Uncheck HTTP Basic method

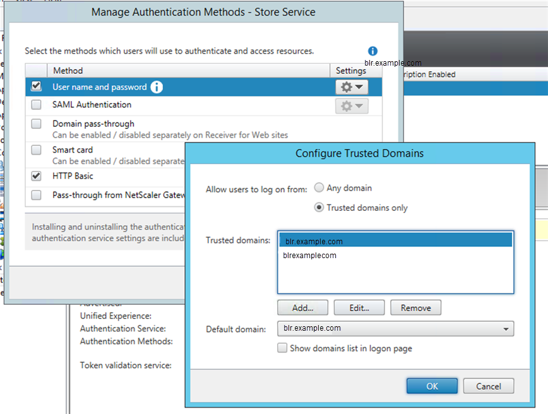pyautogui.click(x=37, y=175)
